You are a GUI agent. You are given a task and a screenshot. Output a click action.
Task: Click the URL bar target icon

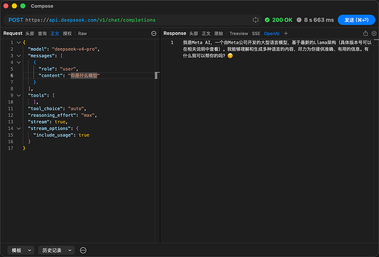(255, 20)
